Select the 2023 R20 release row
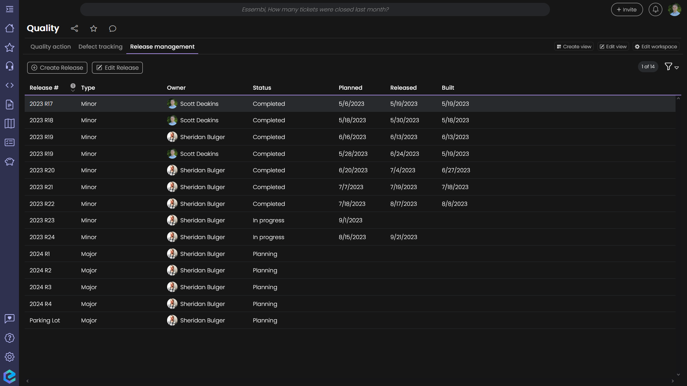The image size is (687, 386). (350, 170)
